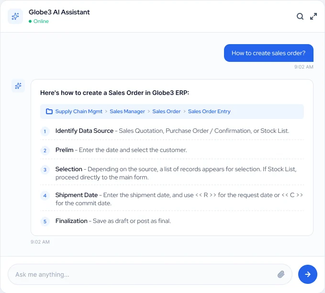The width and height of the screenshot is (325, 293).
Task: Click the step 2 number badge
Action: pyautogui.click(x=45, y=151)
